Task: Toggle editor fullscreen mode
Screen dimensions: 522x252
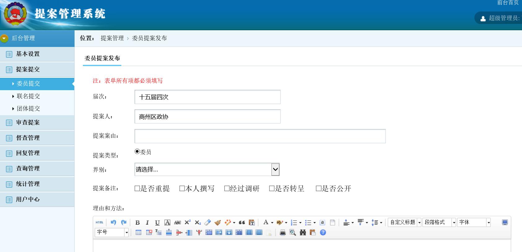Action: 505,222
